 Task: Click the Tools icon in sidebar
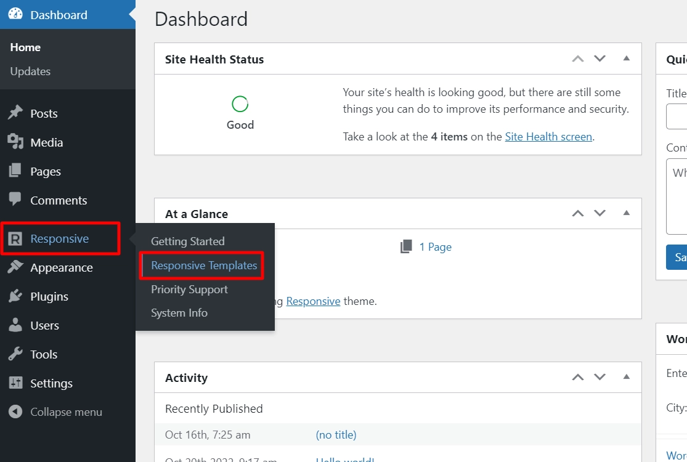tap(20, 354)
